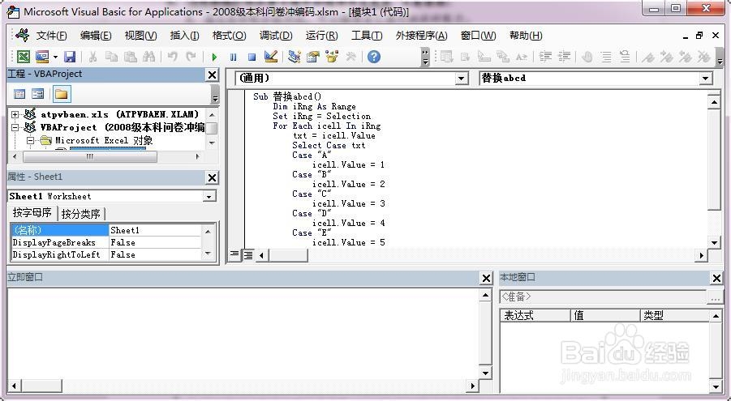This screenshot has width=731, height=401.
Task: Toggle a breakpoint with the hand icon
Action: [587, 57]
